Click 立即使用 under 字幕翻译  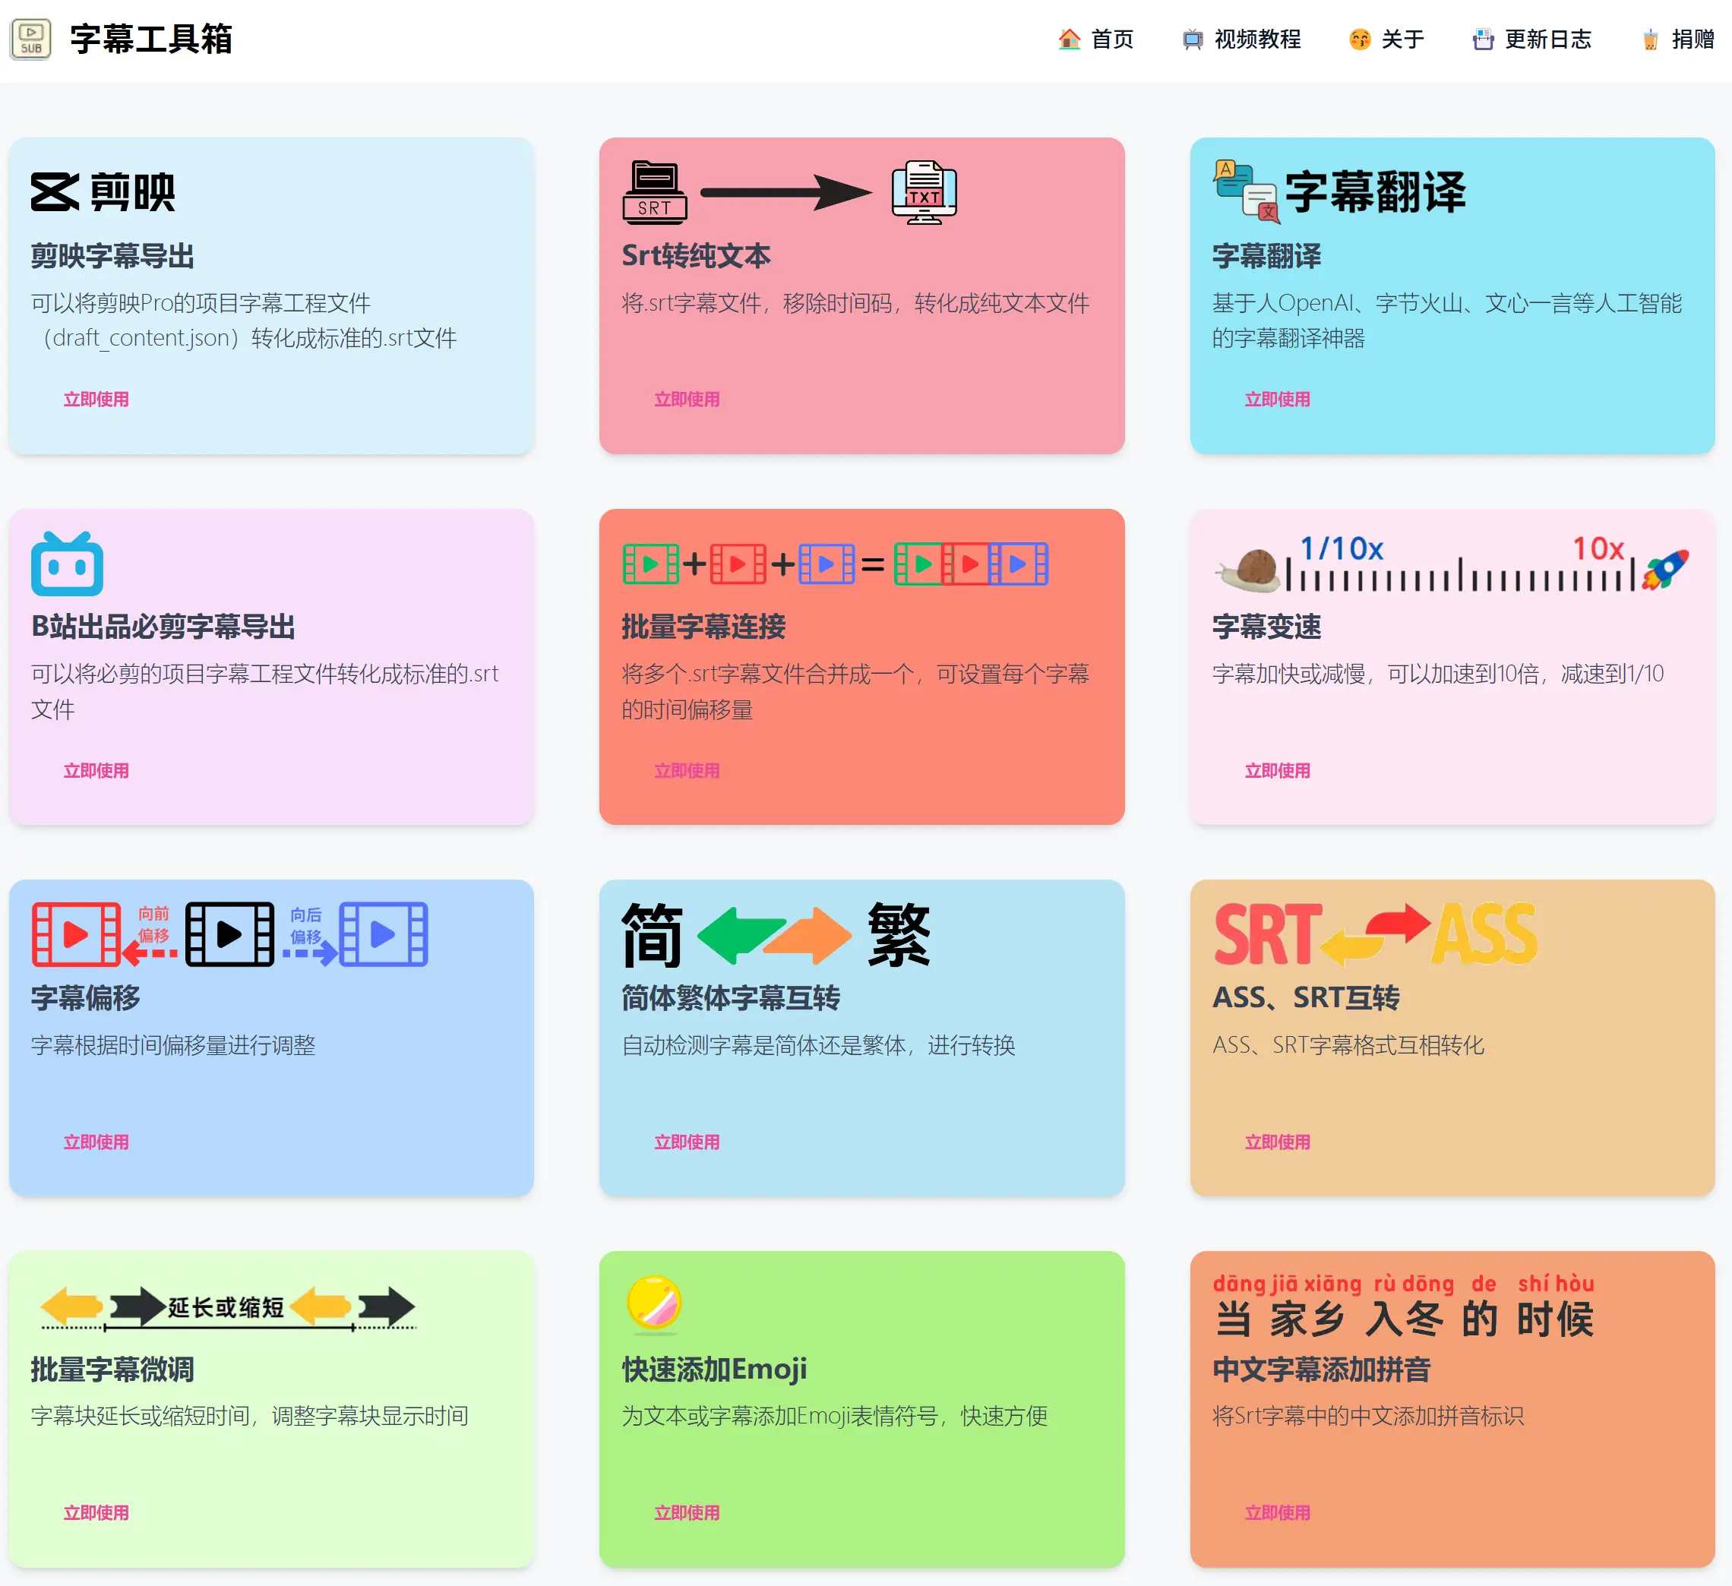(x=1278, y=400)
